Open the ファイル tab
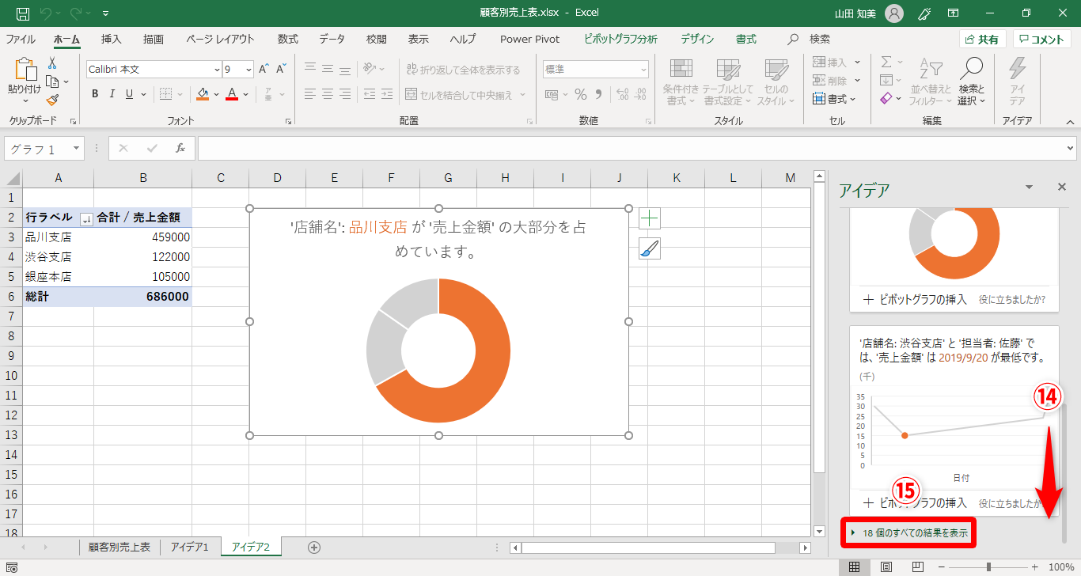Image resolution: width=1081 pixels, height=576 pixels. click(x=21, y=39)
